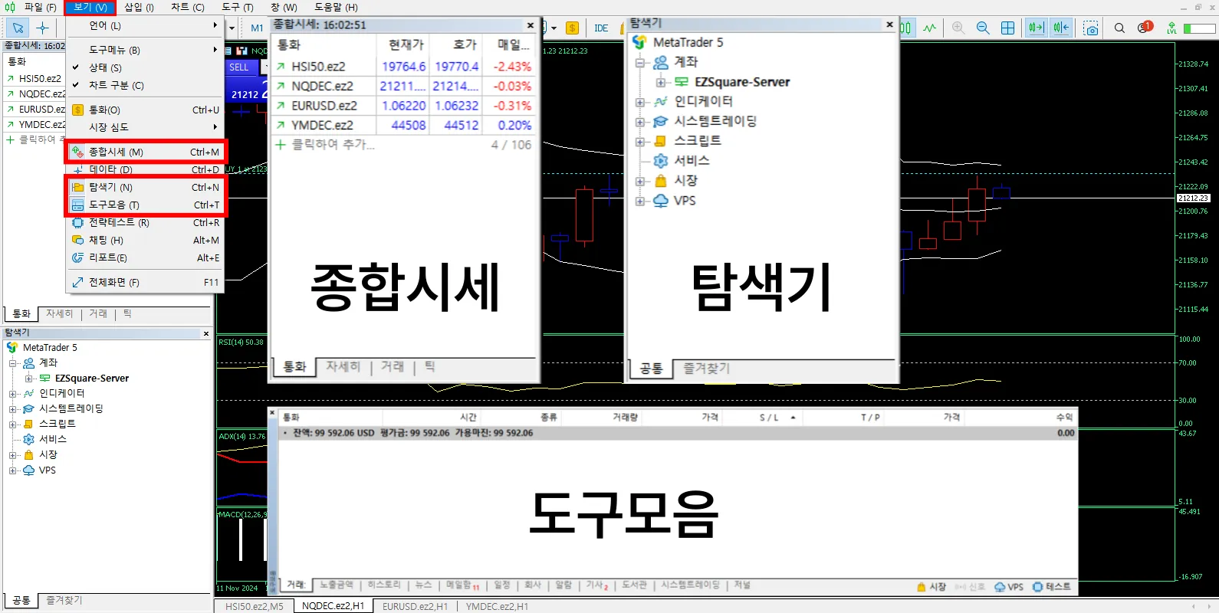
Task: Expand 시스템트레이딩 node in docked Navigator
Action: pyautogui.click(x=12, y=409)
